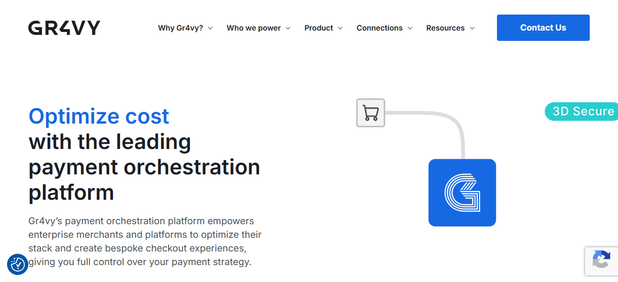Click the payment orchestration heading text
Image resolution: width=618 pixels, height=282 pixels.
tap(144, 167)
